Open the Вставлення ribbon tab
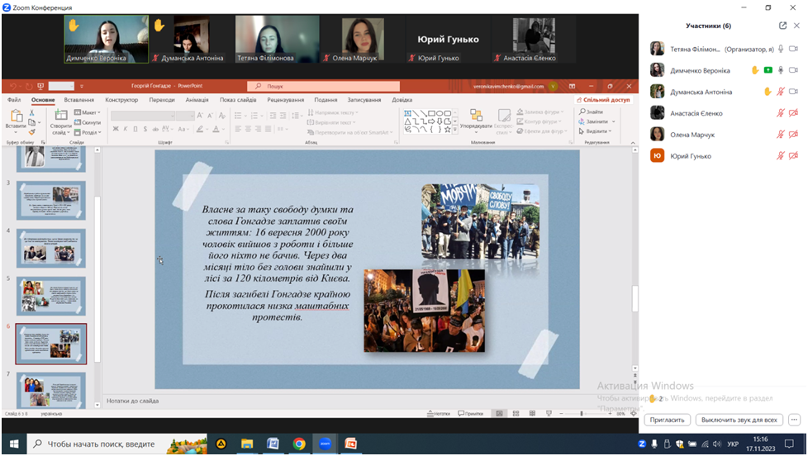 pyautogui.click(x=79, y=100)
